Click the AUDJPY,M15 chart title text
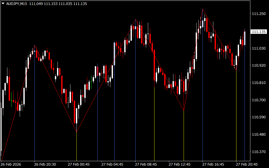The width and height of the screenshot is (269, 168). (16, 4)
